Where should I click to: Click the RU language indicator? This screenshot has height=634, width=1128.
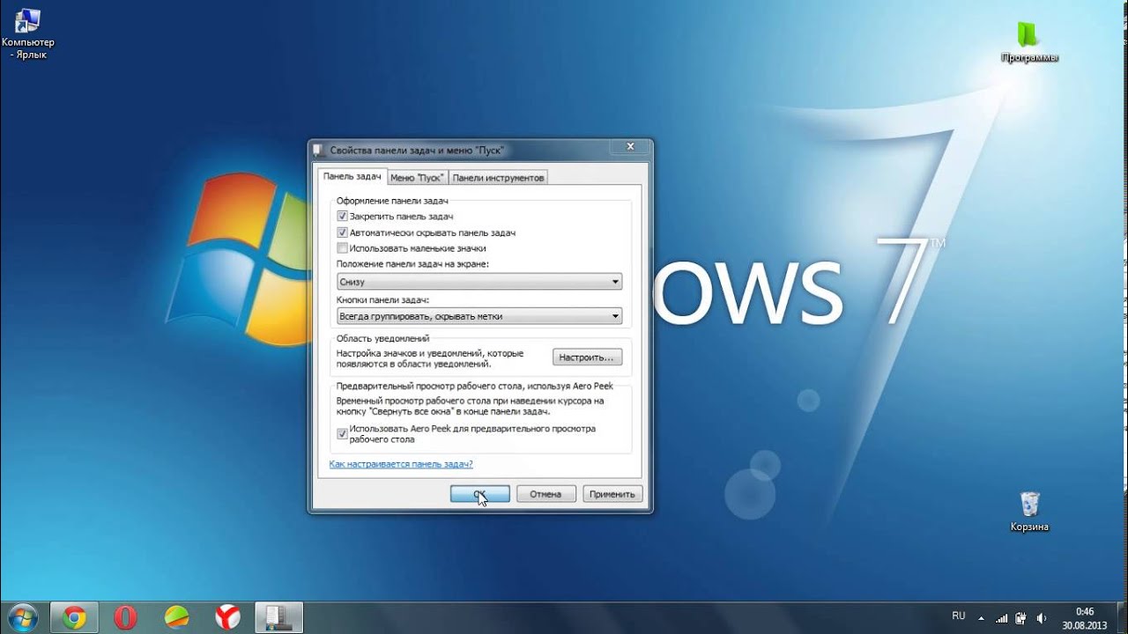click(x=959, y=616)
